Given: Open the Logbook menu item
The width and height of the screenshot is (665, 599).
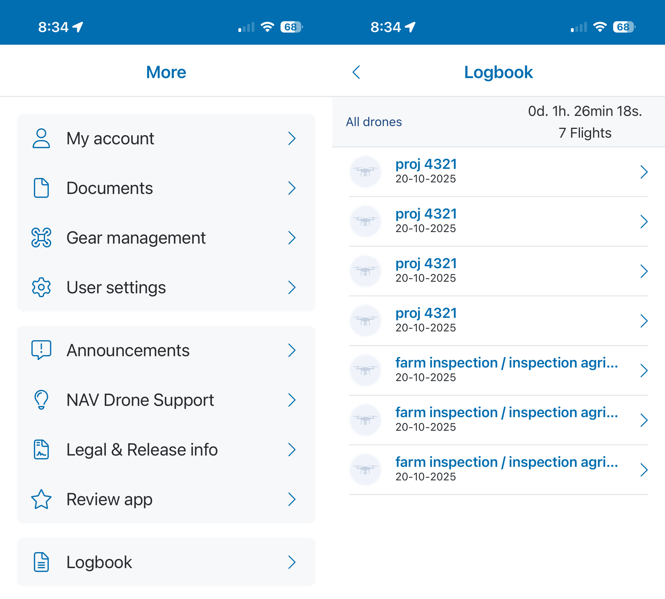Looking at the screenshot, I should [99, 562].
